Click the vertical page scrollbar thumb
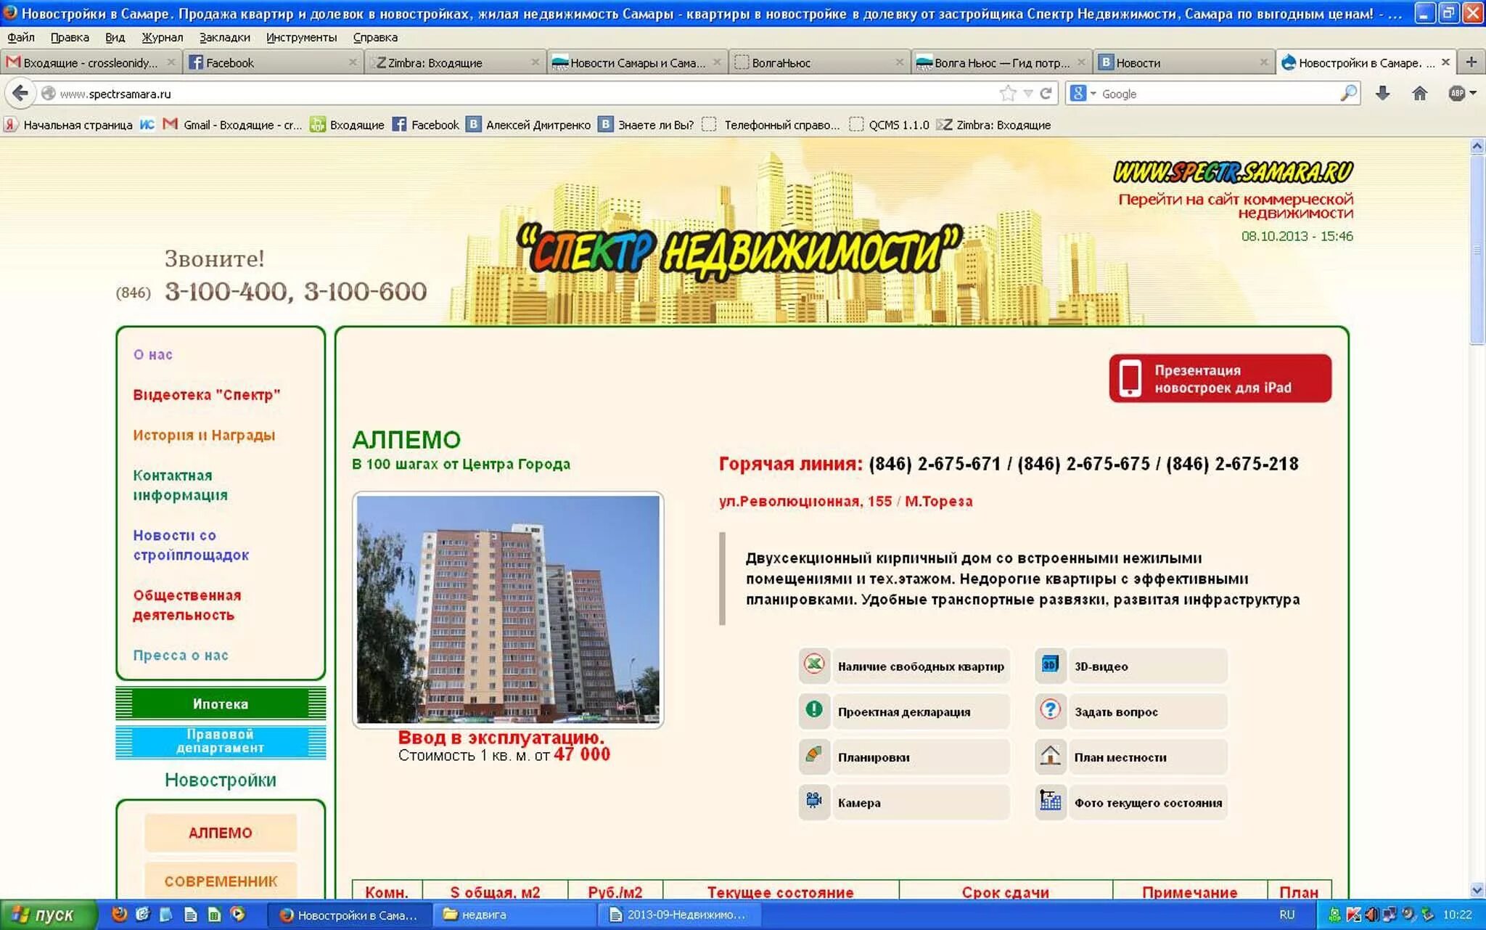The width and height of the screenshot is (1486, 930). pos(1477,250)
